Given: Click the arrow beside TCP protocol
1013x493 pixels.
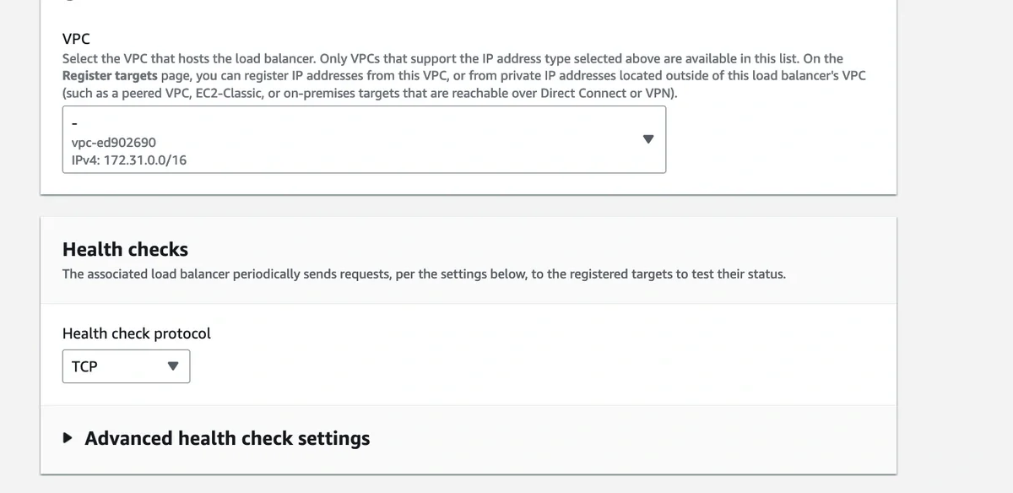Looking at the screenshot, I should click(173, 366).
